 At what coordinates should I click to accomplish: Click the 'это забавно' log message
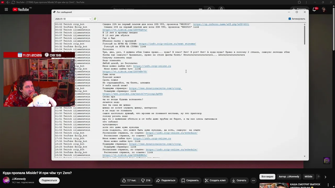(110, 122)
